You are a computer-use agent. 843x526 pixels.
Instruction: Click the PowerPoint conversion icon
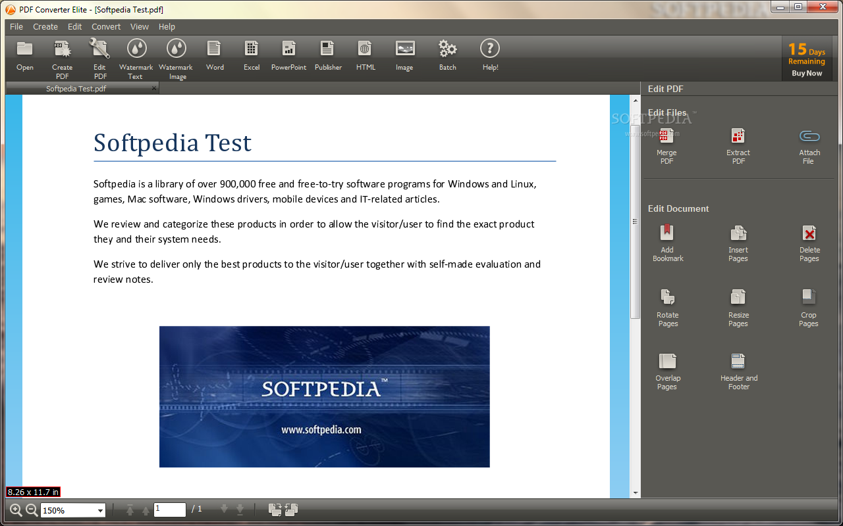tap(289, 49)
